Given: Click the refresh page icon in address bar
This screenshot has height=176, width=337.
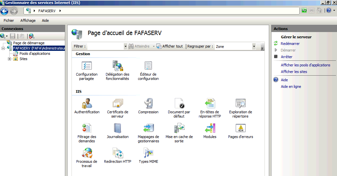Looking at the screenshot, I should pyautogui.click(x=304, y=10).
